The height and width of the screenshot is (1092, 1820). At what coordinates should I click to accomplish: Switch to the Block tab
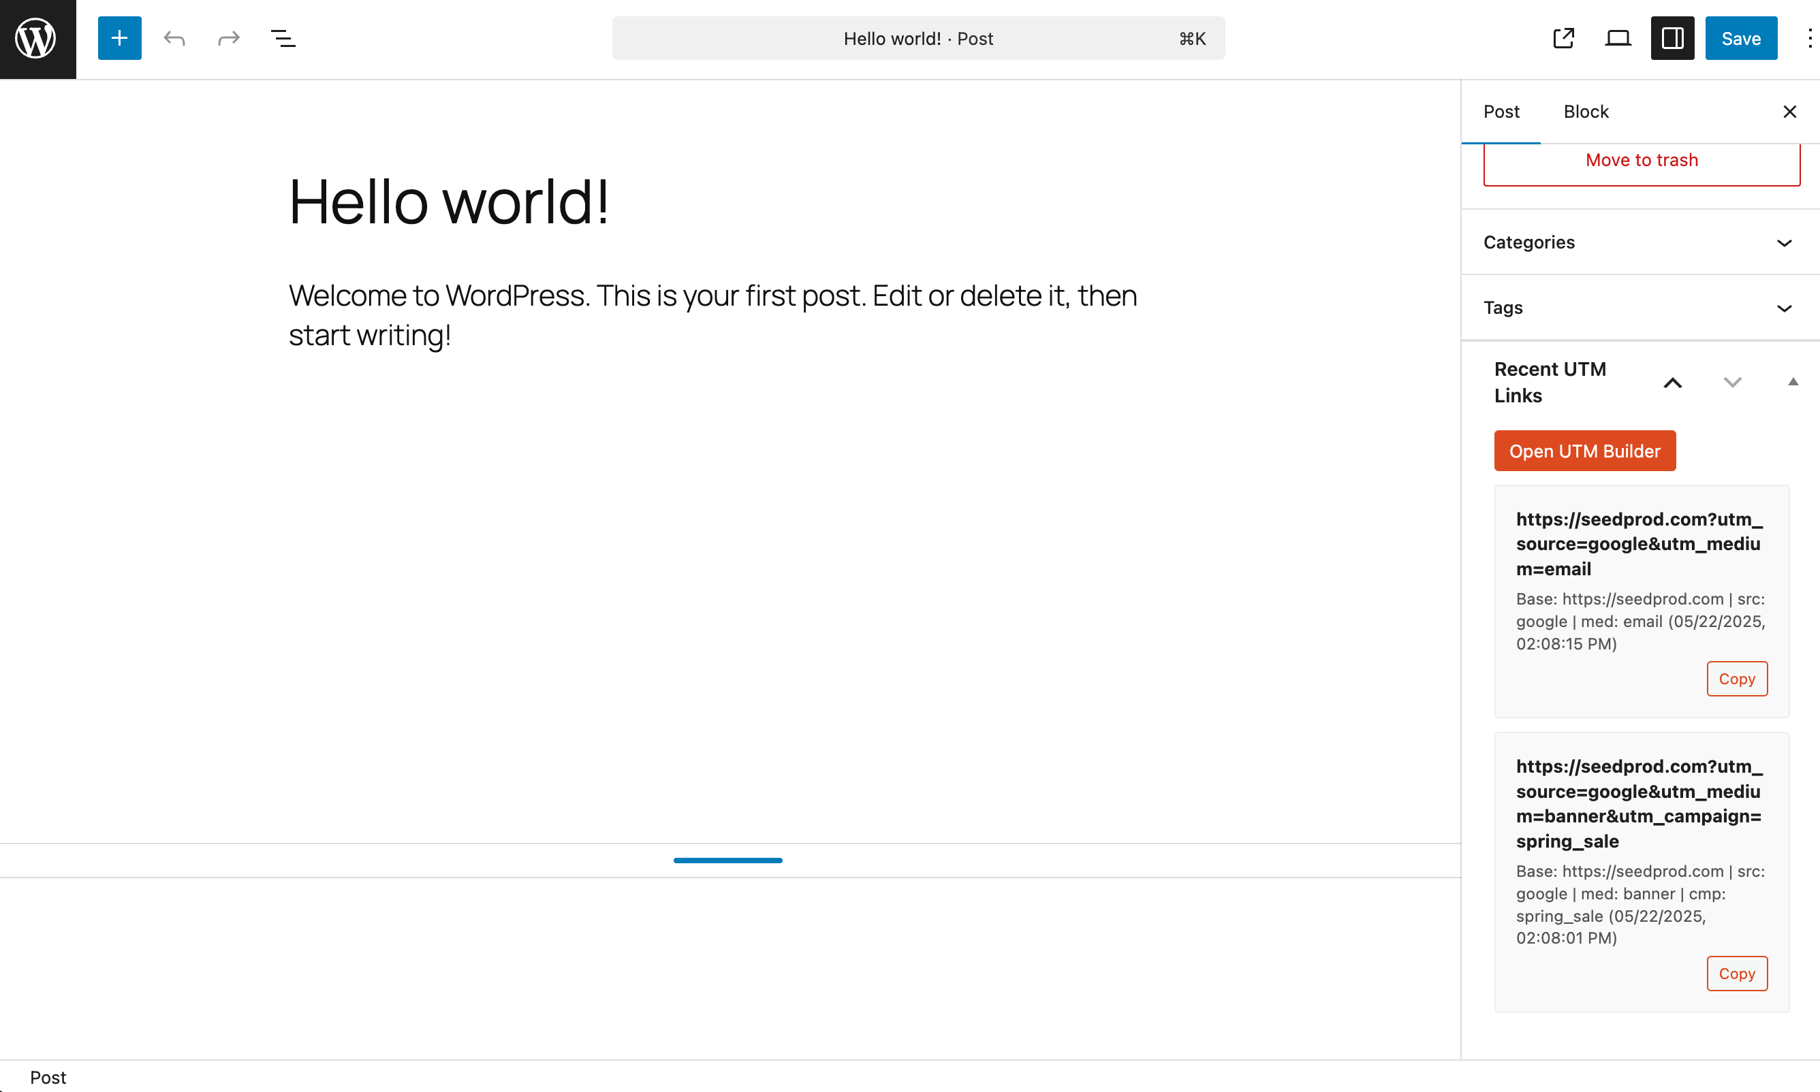click(1586, 112)
